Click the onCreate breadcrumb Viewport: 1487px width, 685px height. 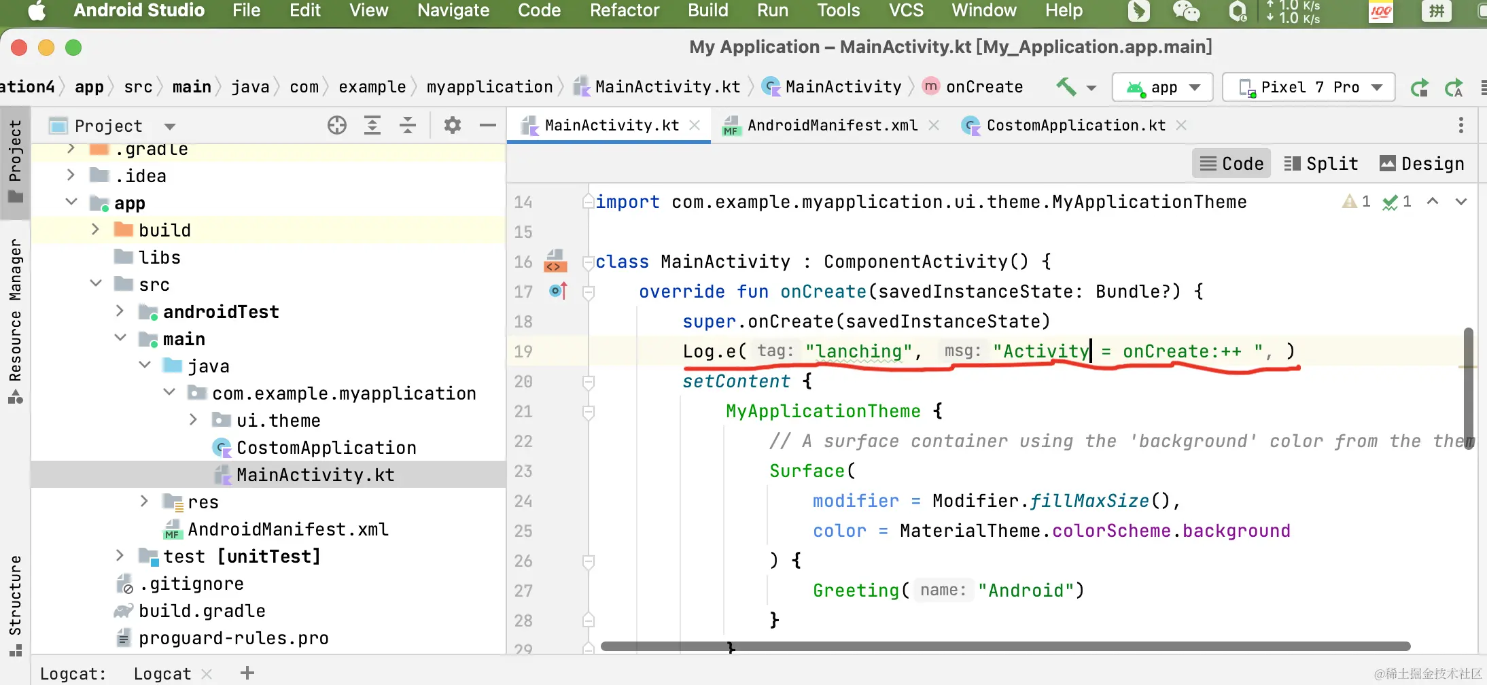973,87
